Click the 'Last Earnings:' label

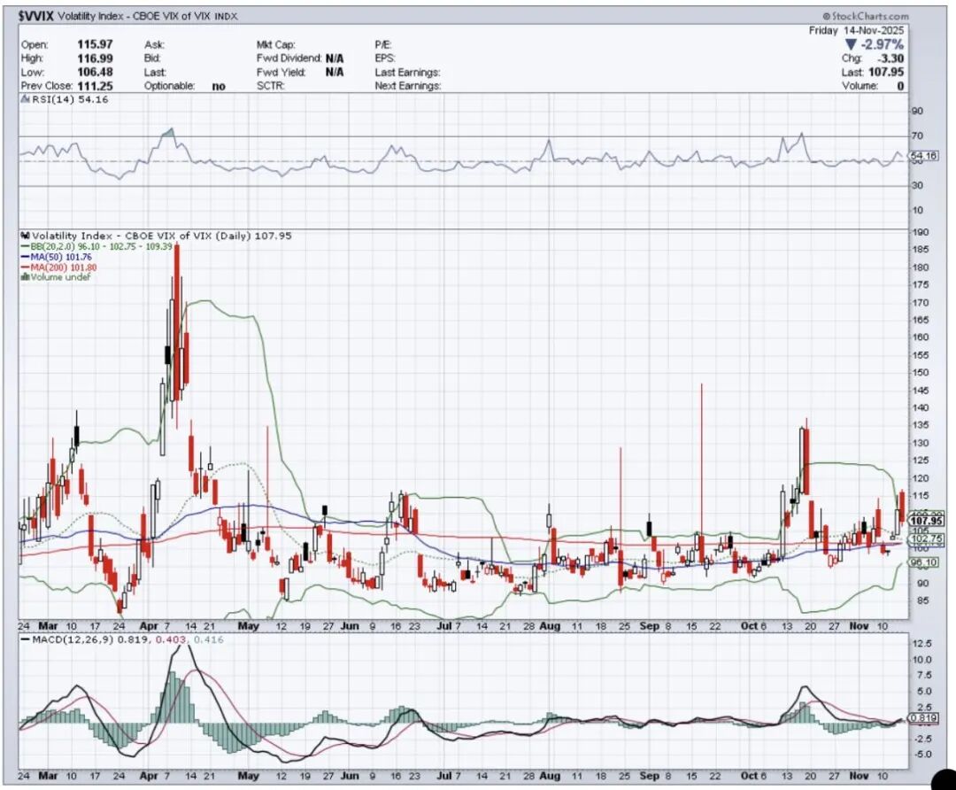[407, 72]
